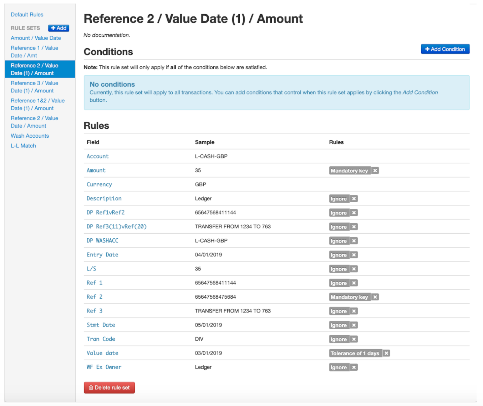Viewport: 483px width, 406px height.
Task: Delete this rule set
Action: click(109, 387)
